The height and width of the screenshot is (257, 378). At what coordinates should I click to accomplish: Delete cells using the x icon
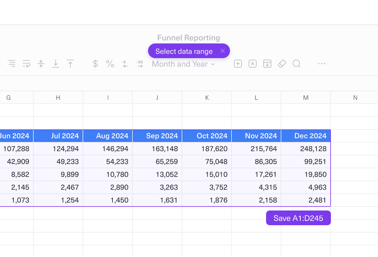(x=252, y=64)
